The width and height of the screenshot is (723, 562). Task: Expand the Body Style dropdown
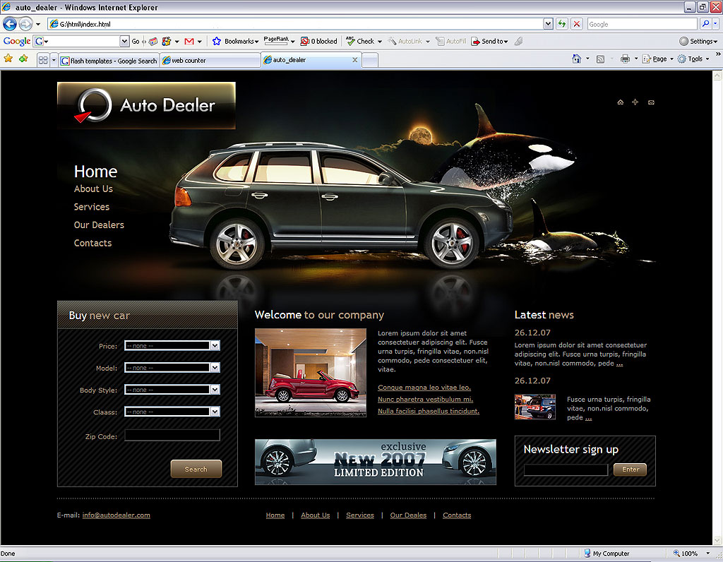coord(215,390)
